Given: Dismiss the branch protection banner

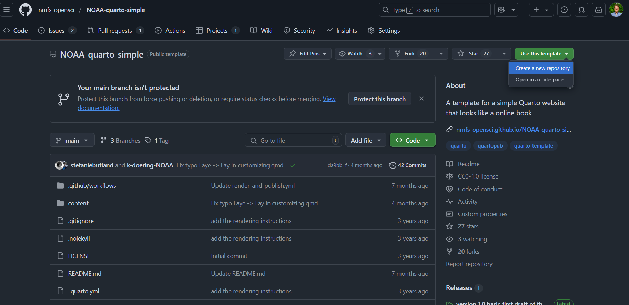Looking at the screenshot, I should point(422,99).
